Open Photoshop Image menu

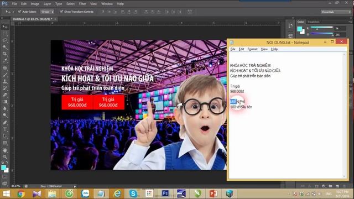[35, 4]
